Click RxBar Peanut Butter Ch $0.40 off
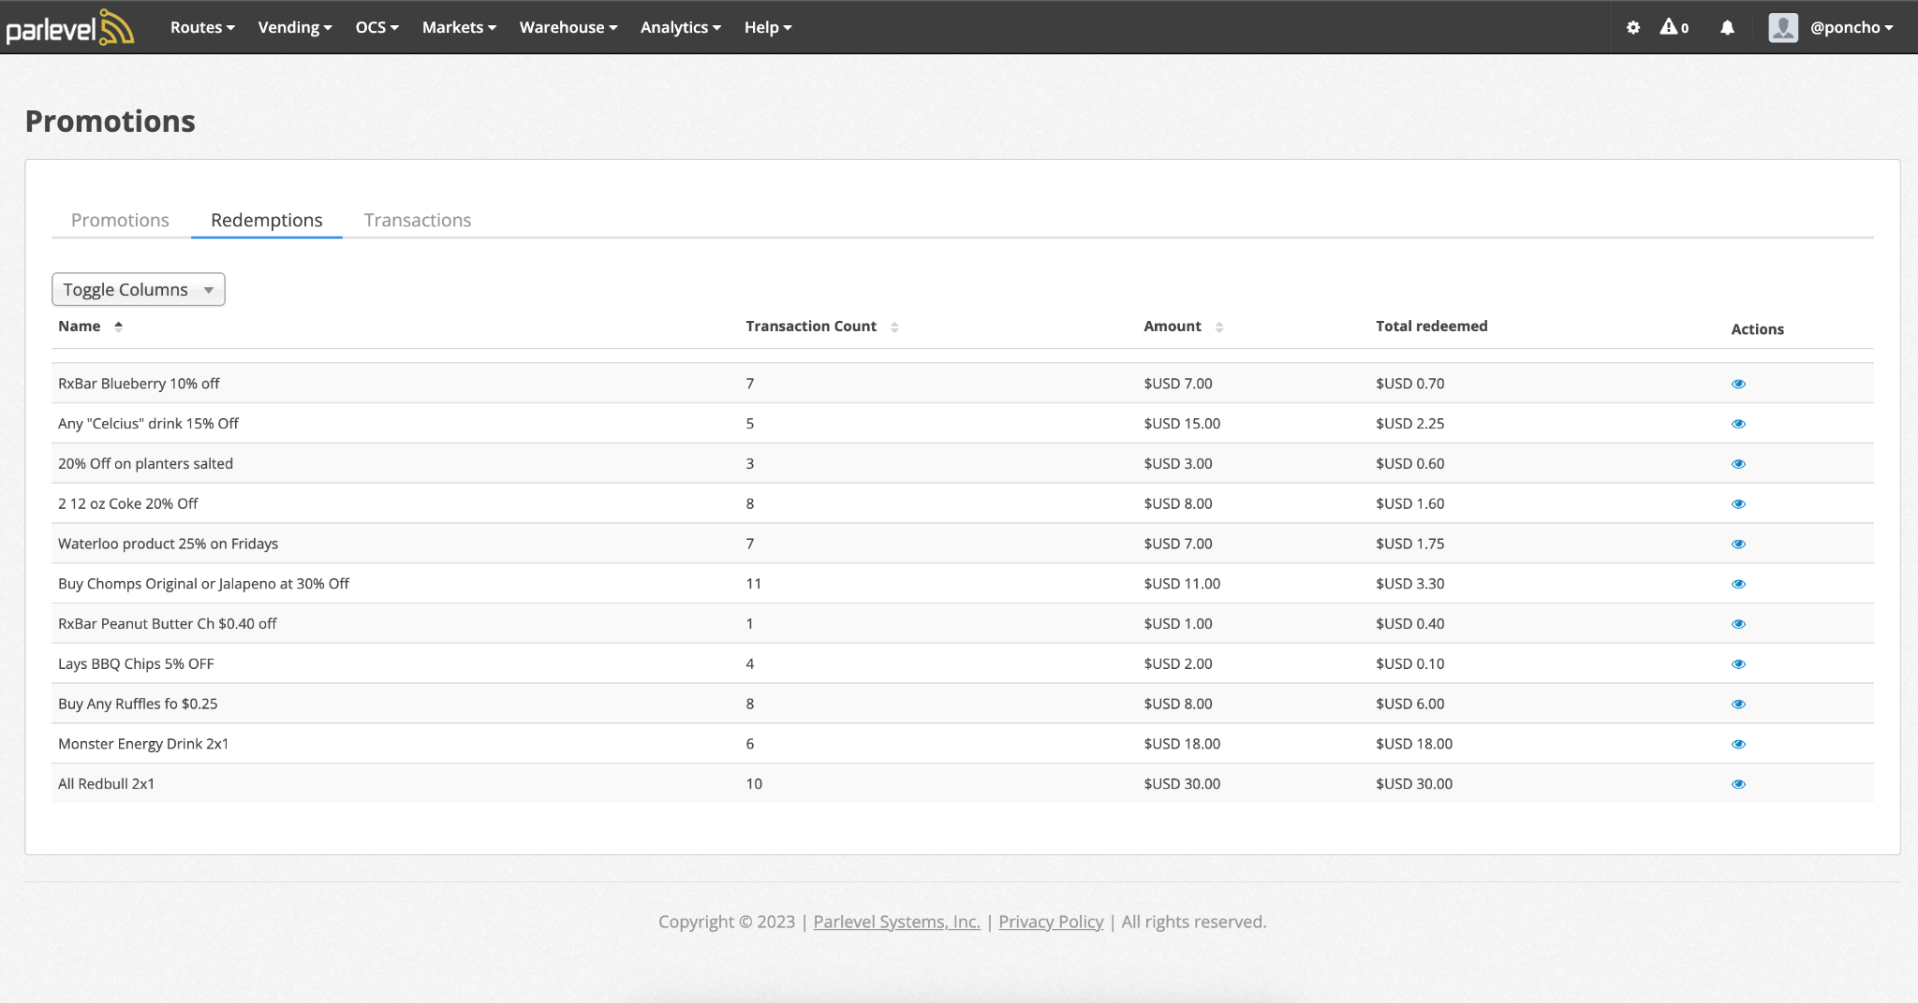 click(x=168, y=624)
